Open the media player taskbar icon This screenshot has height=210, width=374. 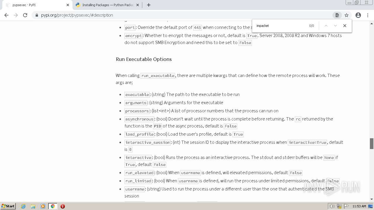[43, 206]
